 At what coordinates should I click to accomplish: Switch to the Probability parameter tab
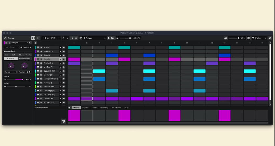(104, 108)
